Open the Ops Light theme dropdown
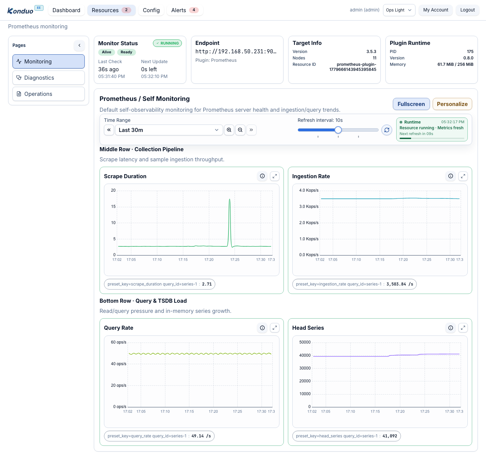 pyautogui.click(x=399, y=10)
